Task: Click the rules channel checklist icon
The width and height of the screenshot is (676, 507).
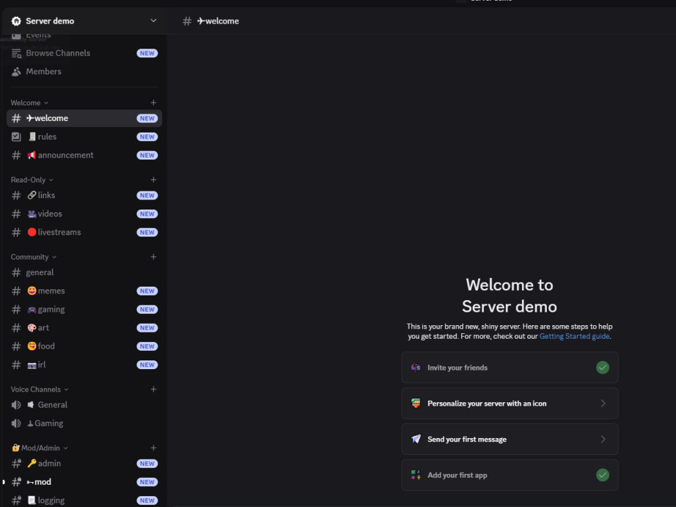Action: coord(16,137)
